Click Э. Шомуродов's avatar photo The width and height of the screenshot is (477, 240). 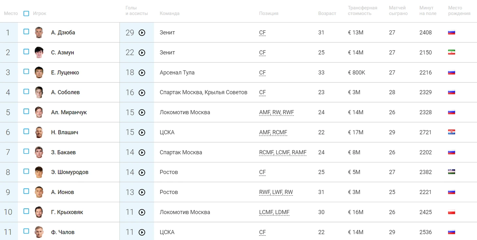tap(39, 172)
